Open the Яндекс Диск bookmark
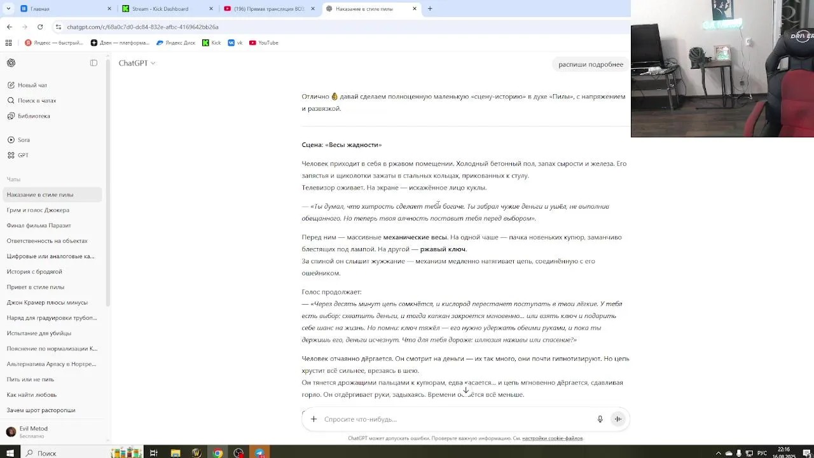This screenshot has width=814, height=458. point(176,43)
